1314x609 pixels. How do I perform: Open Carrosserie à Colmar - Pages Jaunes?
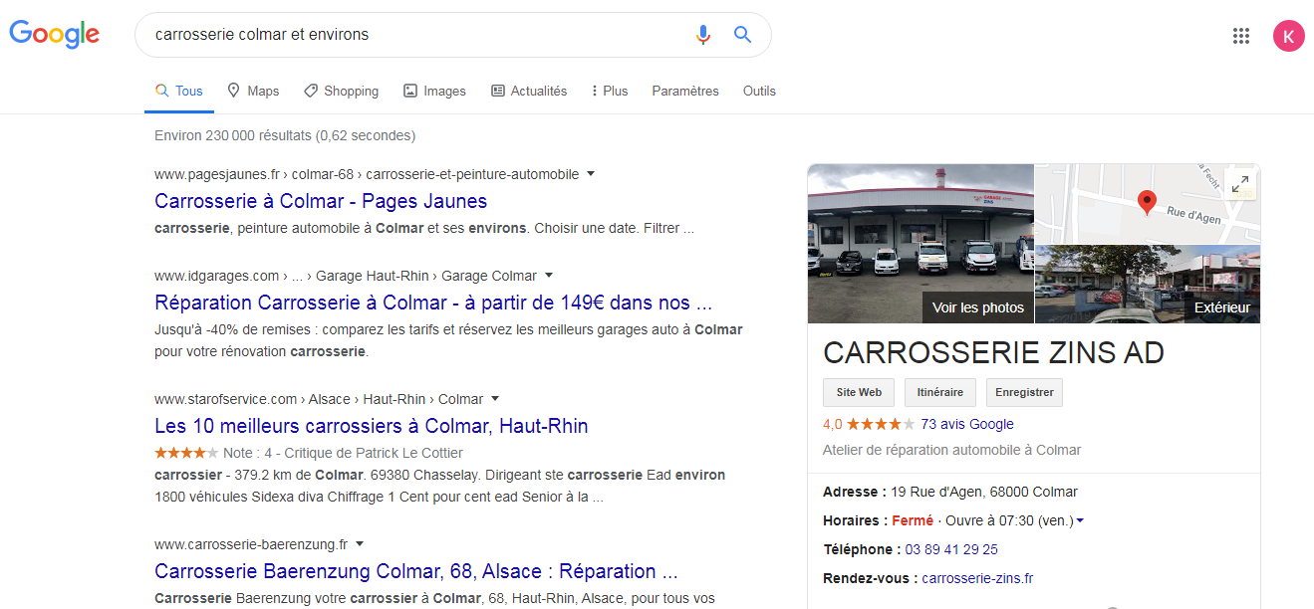point(321,201)
